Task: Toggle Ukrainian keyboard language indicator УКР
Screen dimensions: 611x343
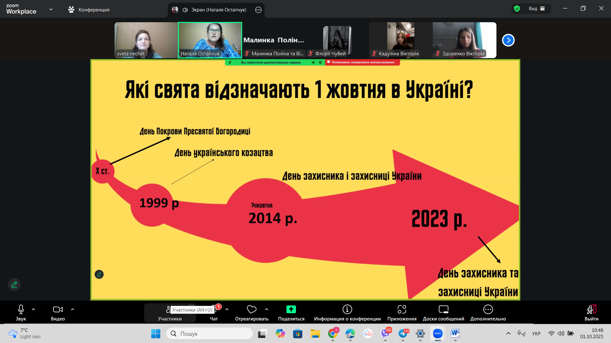Action: click(x=536, y=333)
